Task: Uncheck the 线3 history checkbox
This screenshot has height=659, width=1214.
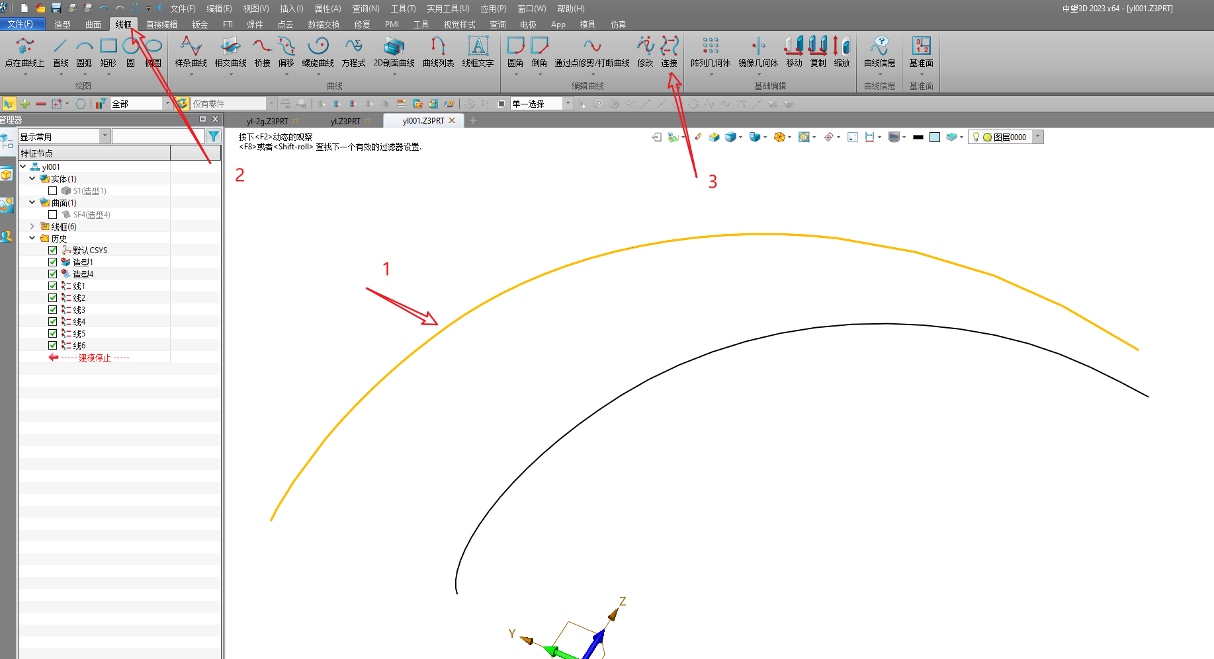Action: 53,310
